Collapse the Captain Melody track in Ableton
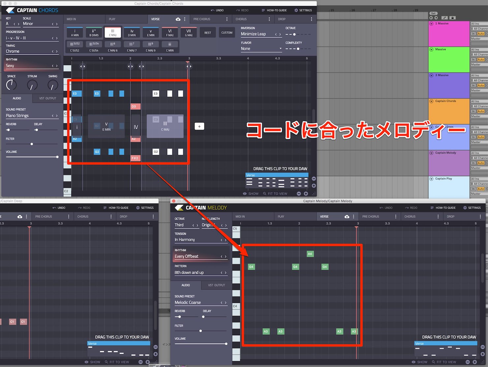Image resolution: width=488 pixels, height=367 pixels. [x=431, y=153]
